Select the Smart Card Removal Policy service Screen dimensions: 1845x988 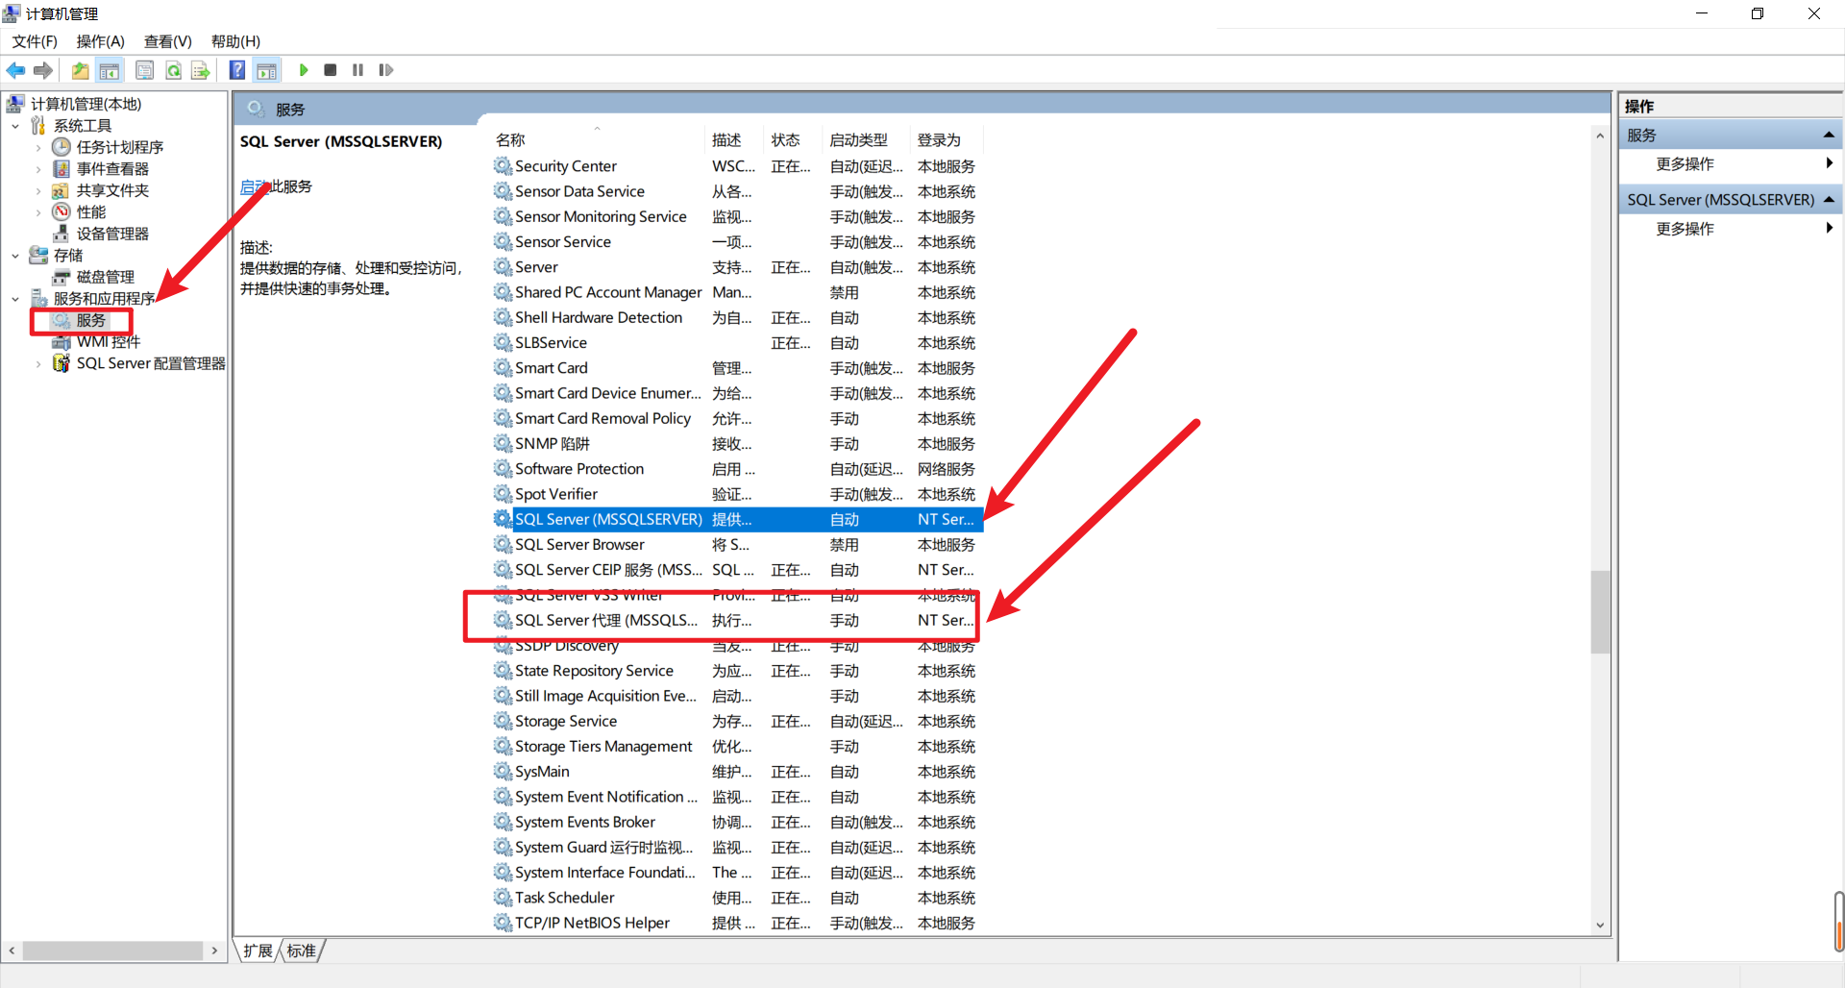(x=737, y=418)
